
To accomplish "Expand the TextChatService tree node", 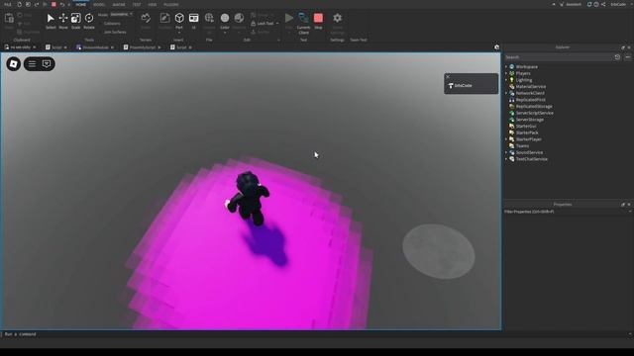I will 506,159.
